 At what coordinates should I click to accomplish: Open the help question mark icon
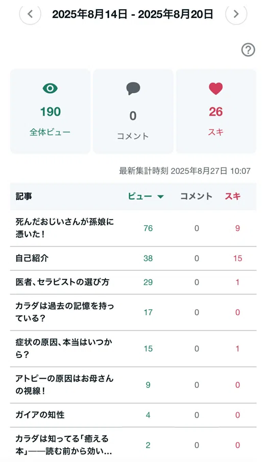point(248,50)
